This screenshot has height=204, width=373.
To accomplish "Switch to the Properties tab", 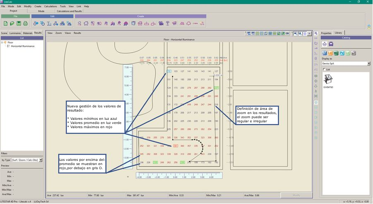I will tap(326, 33).
